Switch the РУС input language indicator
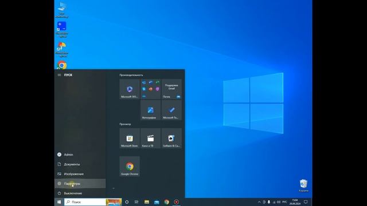The width and height of the screenshot is (367, 206). 284,202
